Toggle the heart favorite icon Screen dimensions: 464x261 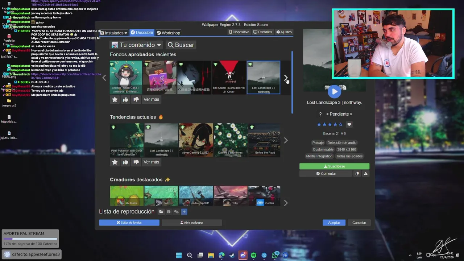(349, 124)
